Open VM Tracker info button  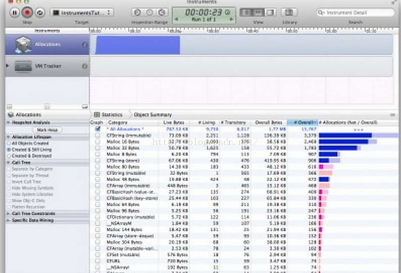(x=84, y=66)
